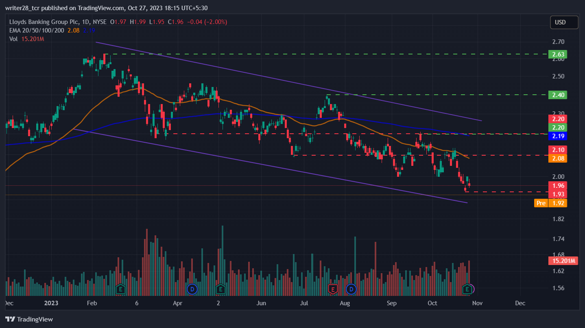Image resolution: width=585 pixels, height=328 pixels.
Task: Click the Sep label on time axis
Action: pyautogui.click(x=391, y=303)
